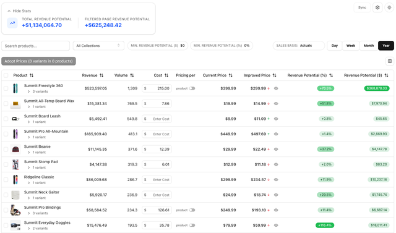Image resolution: width=396 pixels, height=233 pixels.
Task: Click the revenue trend chart icon
Action: click(x=12, y=23)
